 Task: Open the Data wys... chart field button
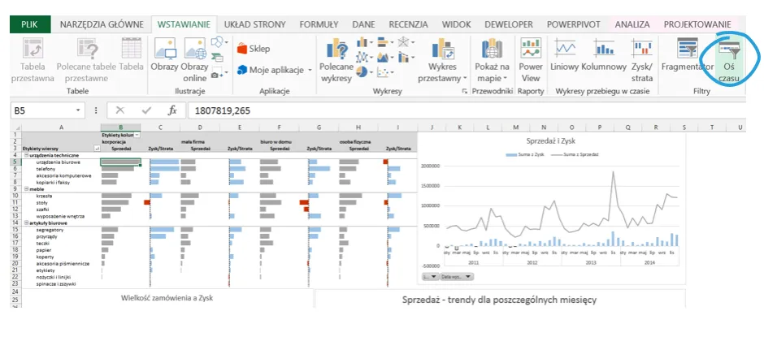pos(457,277)
